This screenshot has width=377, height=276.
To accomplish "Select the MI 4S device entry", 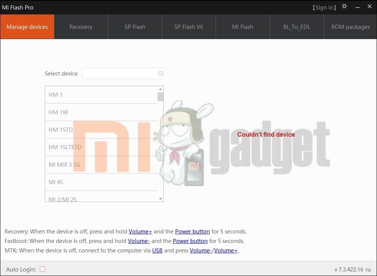I will pyautogui.click(x=101, y=182).
